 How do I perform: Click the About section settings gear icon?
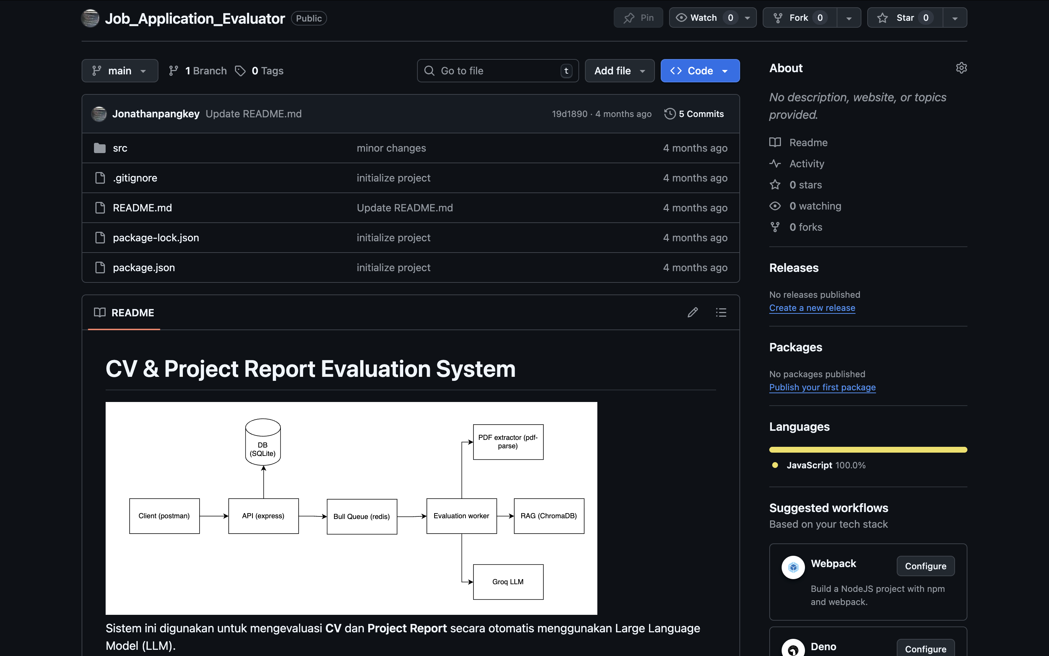point(961,68)
